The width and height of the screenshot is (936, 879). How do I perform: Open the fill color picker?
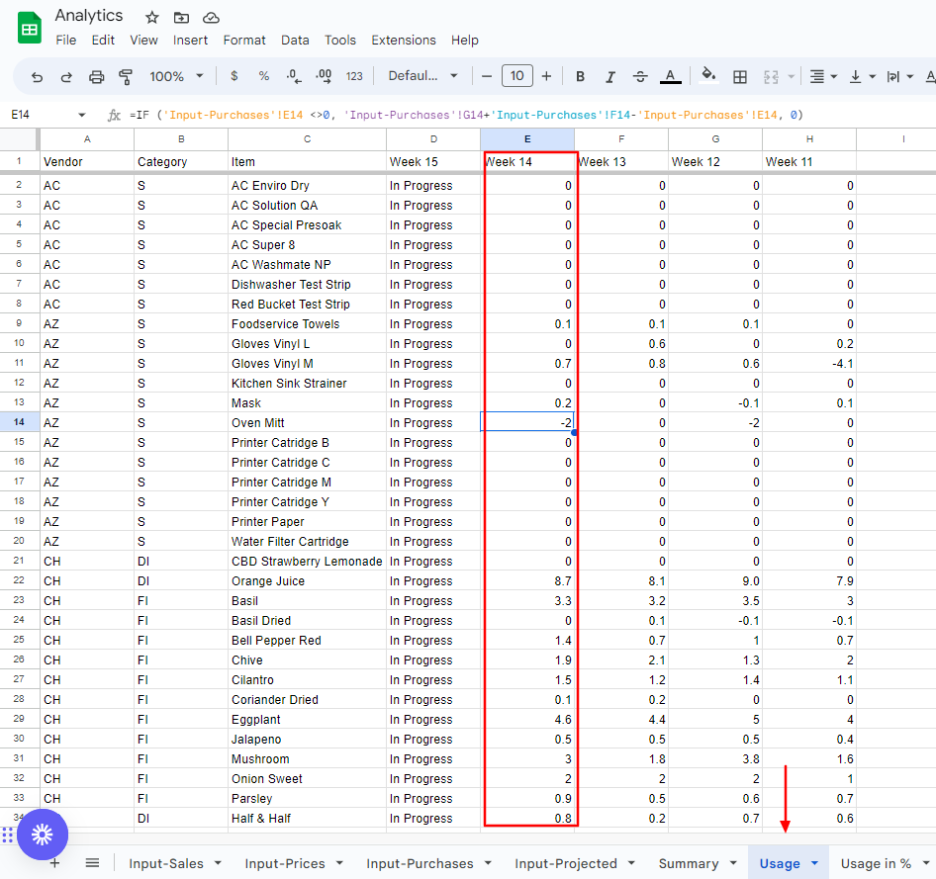[x=708, y=76]
